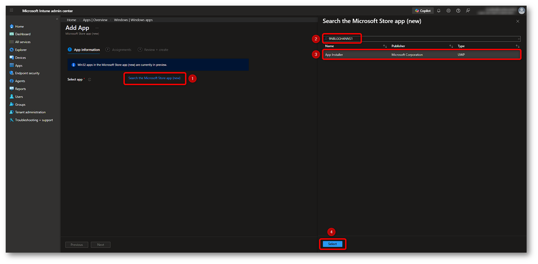Open the Groups sidebar icon

[12, 104]
